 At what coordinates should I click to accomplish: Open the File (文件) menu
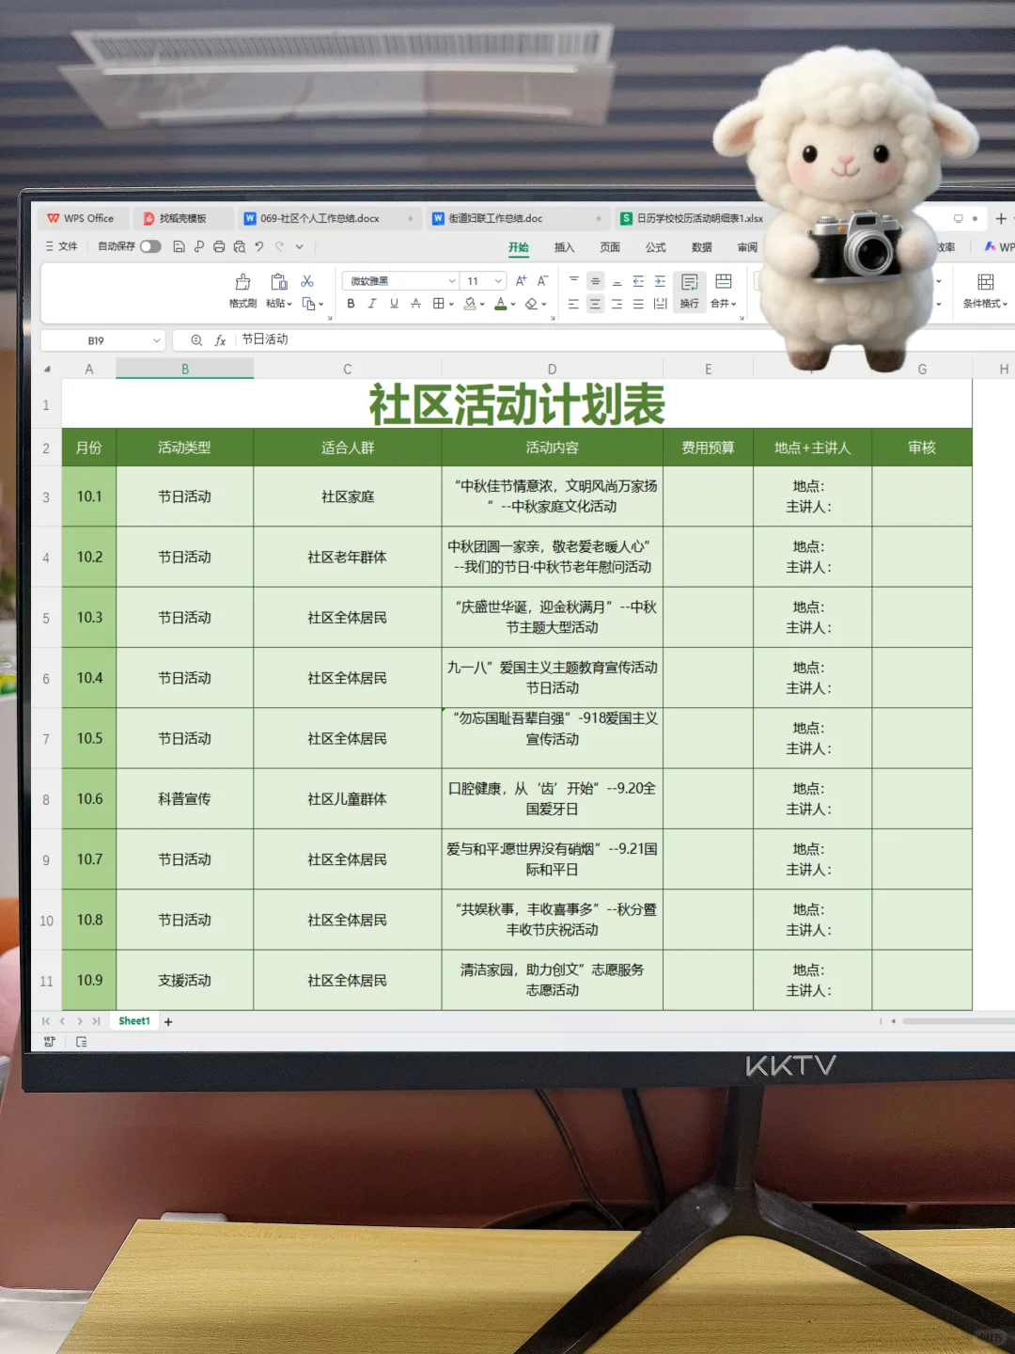pyautogui.click(x=62, y=246)
